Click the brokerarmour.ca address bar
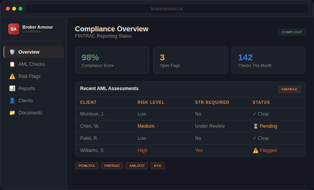 pos(167,9)
